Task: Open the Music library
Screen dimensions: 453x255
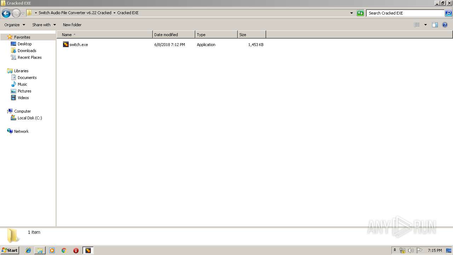Action: pyautogui.click(x=22, y=84)
